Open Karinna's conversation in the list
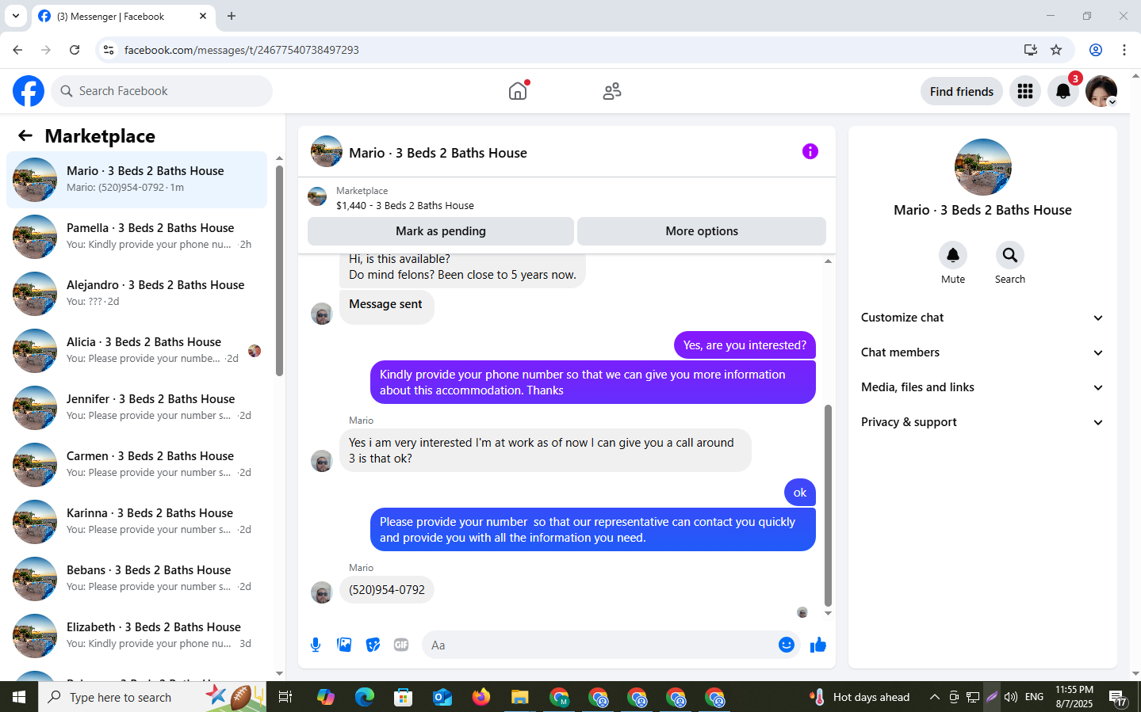1141x712 pixels. 136,522
